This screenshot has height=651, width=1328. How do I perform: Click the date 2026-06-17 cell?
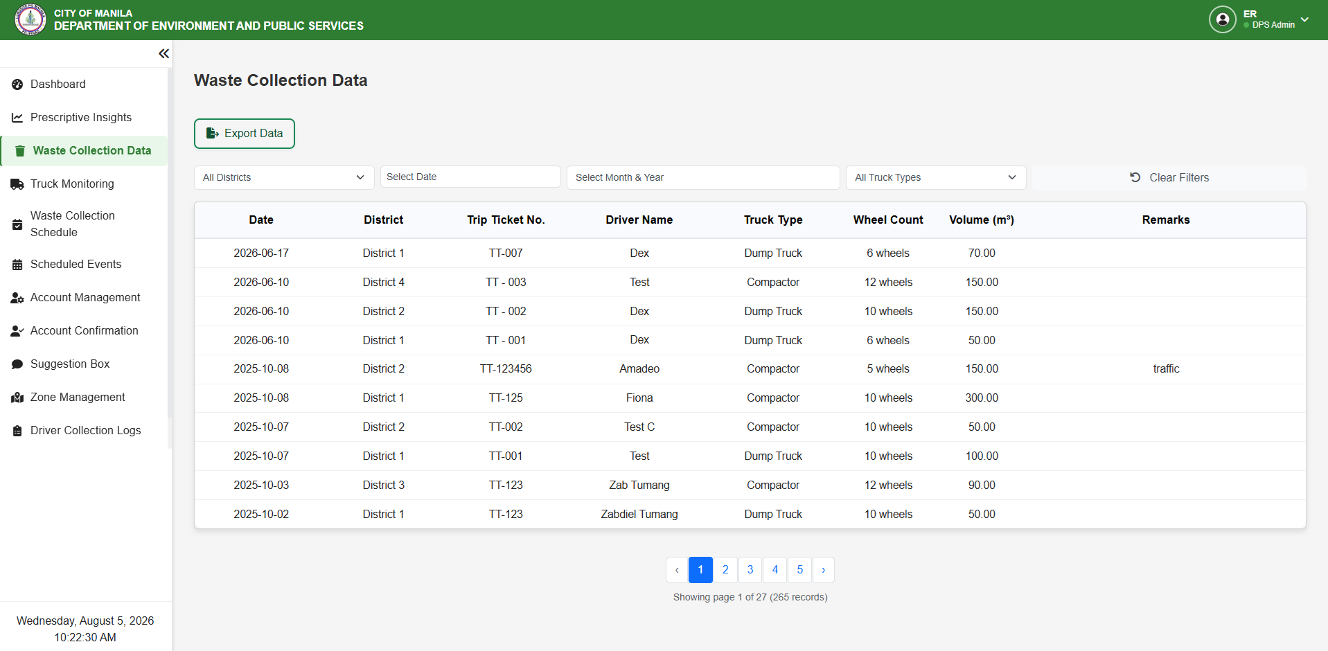point(261,253)
